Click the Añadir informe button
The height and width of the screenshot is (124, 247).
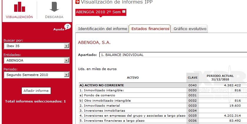[x=36, y=91]
